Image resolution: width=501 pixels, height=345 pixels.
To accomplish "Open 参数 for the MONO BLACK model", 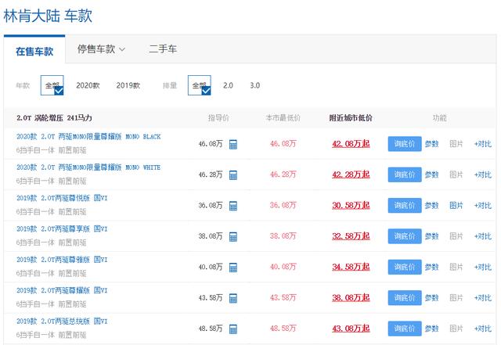I will click(431, 144).
